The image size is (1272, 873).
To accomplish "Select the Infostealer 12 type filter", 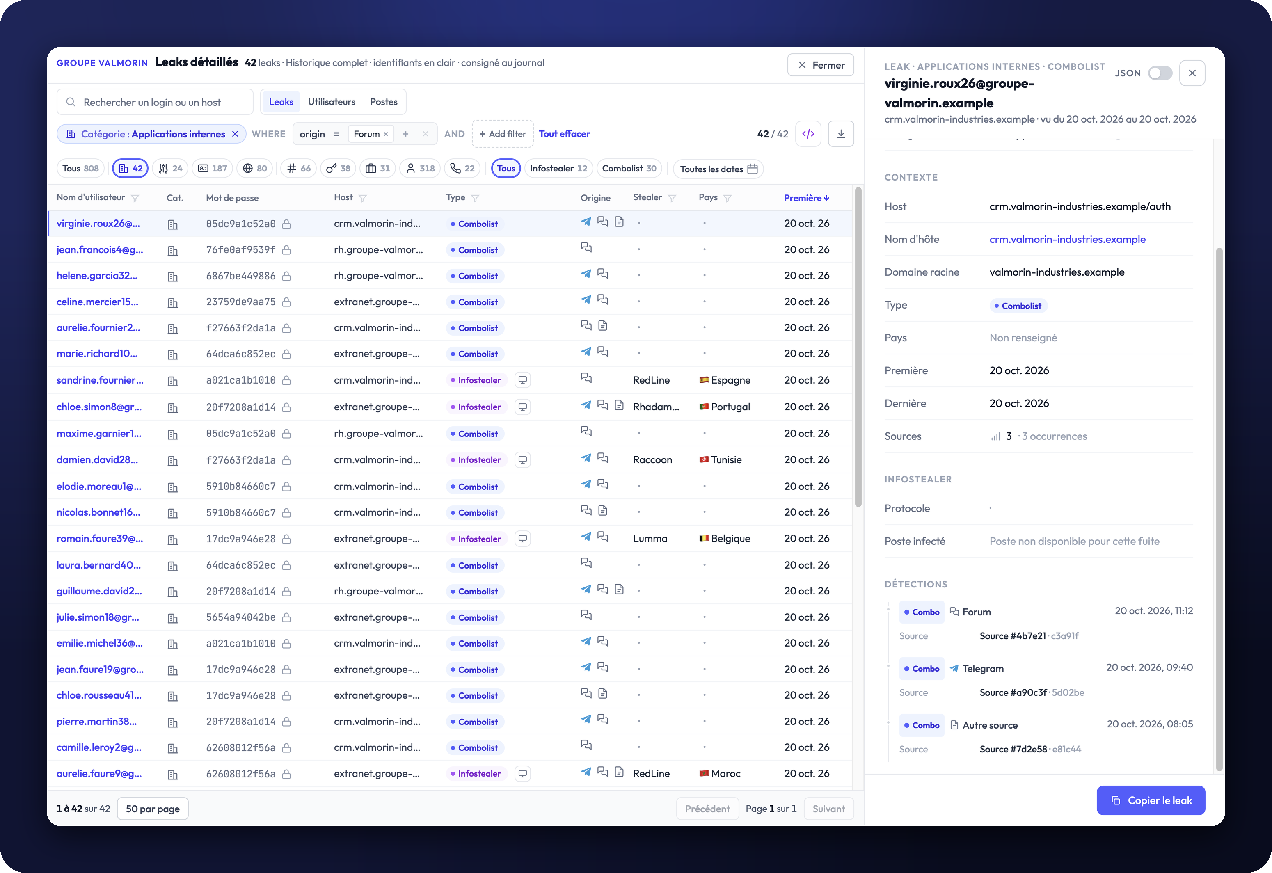I will [558, 169].
